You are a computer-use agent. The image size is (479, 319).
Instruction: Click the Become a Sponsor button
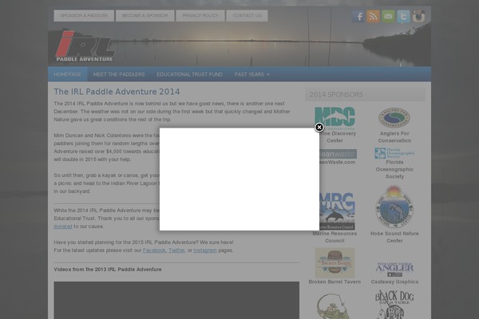click(x=144, y=16)
